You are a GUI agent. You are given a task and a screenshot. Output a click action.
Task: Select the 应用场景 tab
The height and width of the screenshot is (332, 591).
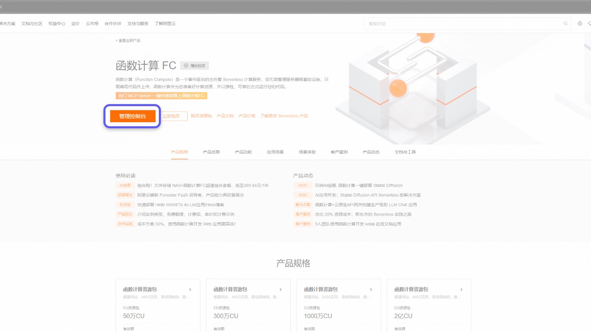pos(275,152)
